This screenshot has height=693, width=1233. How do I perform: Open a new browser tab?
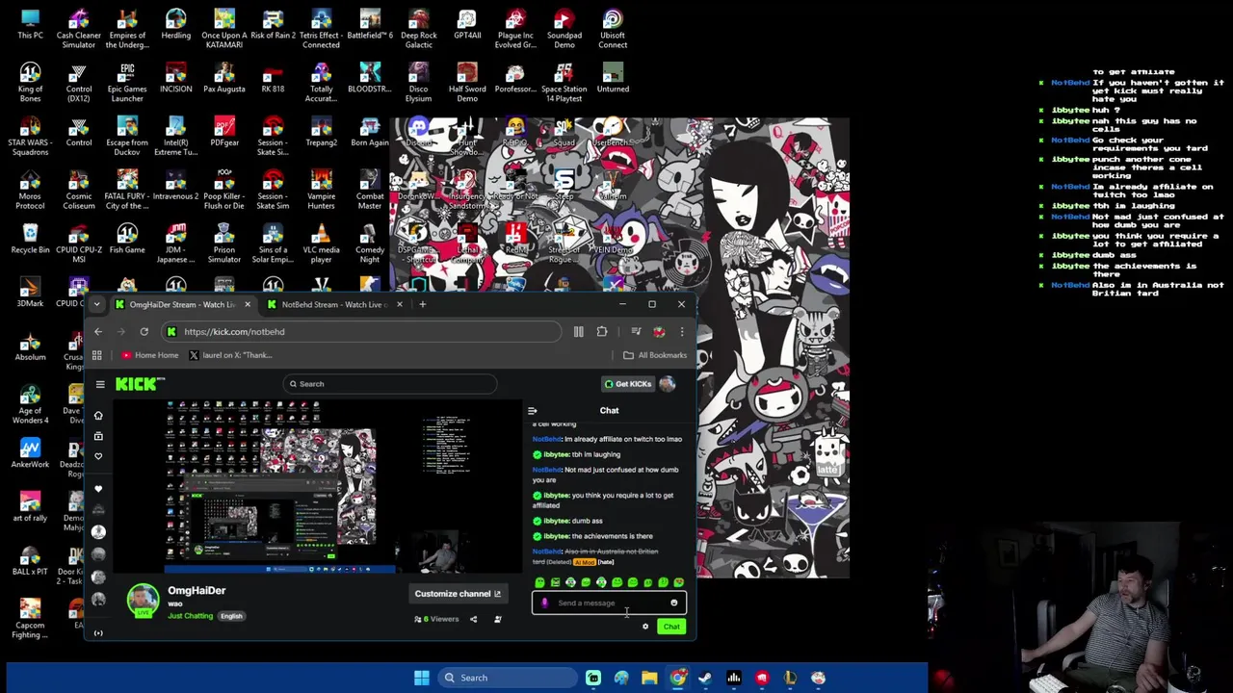pyautogui.click(x=422, y=304)
